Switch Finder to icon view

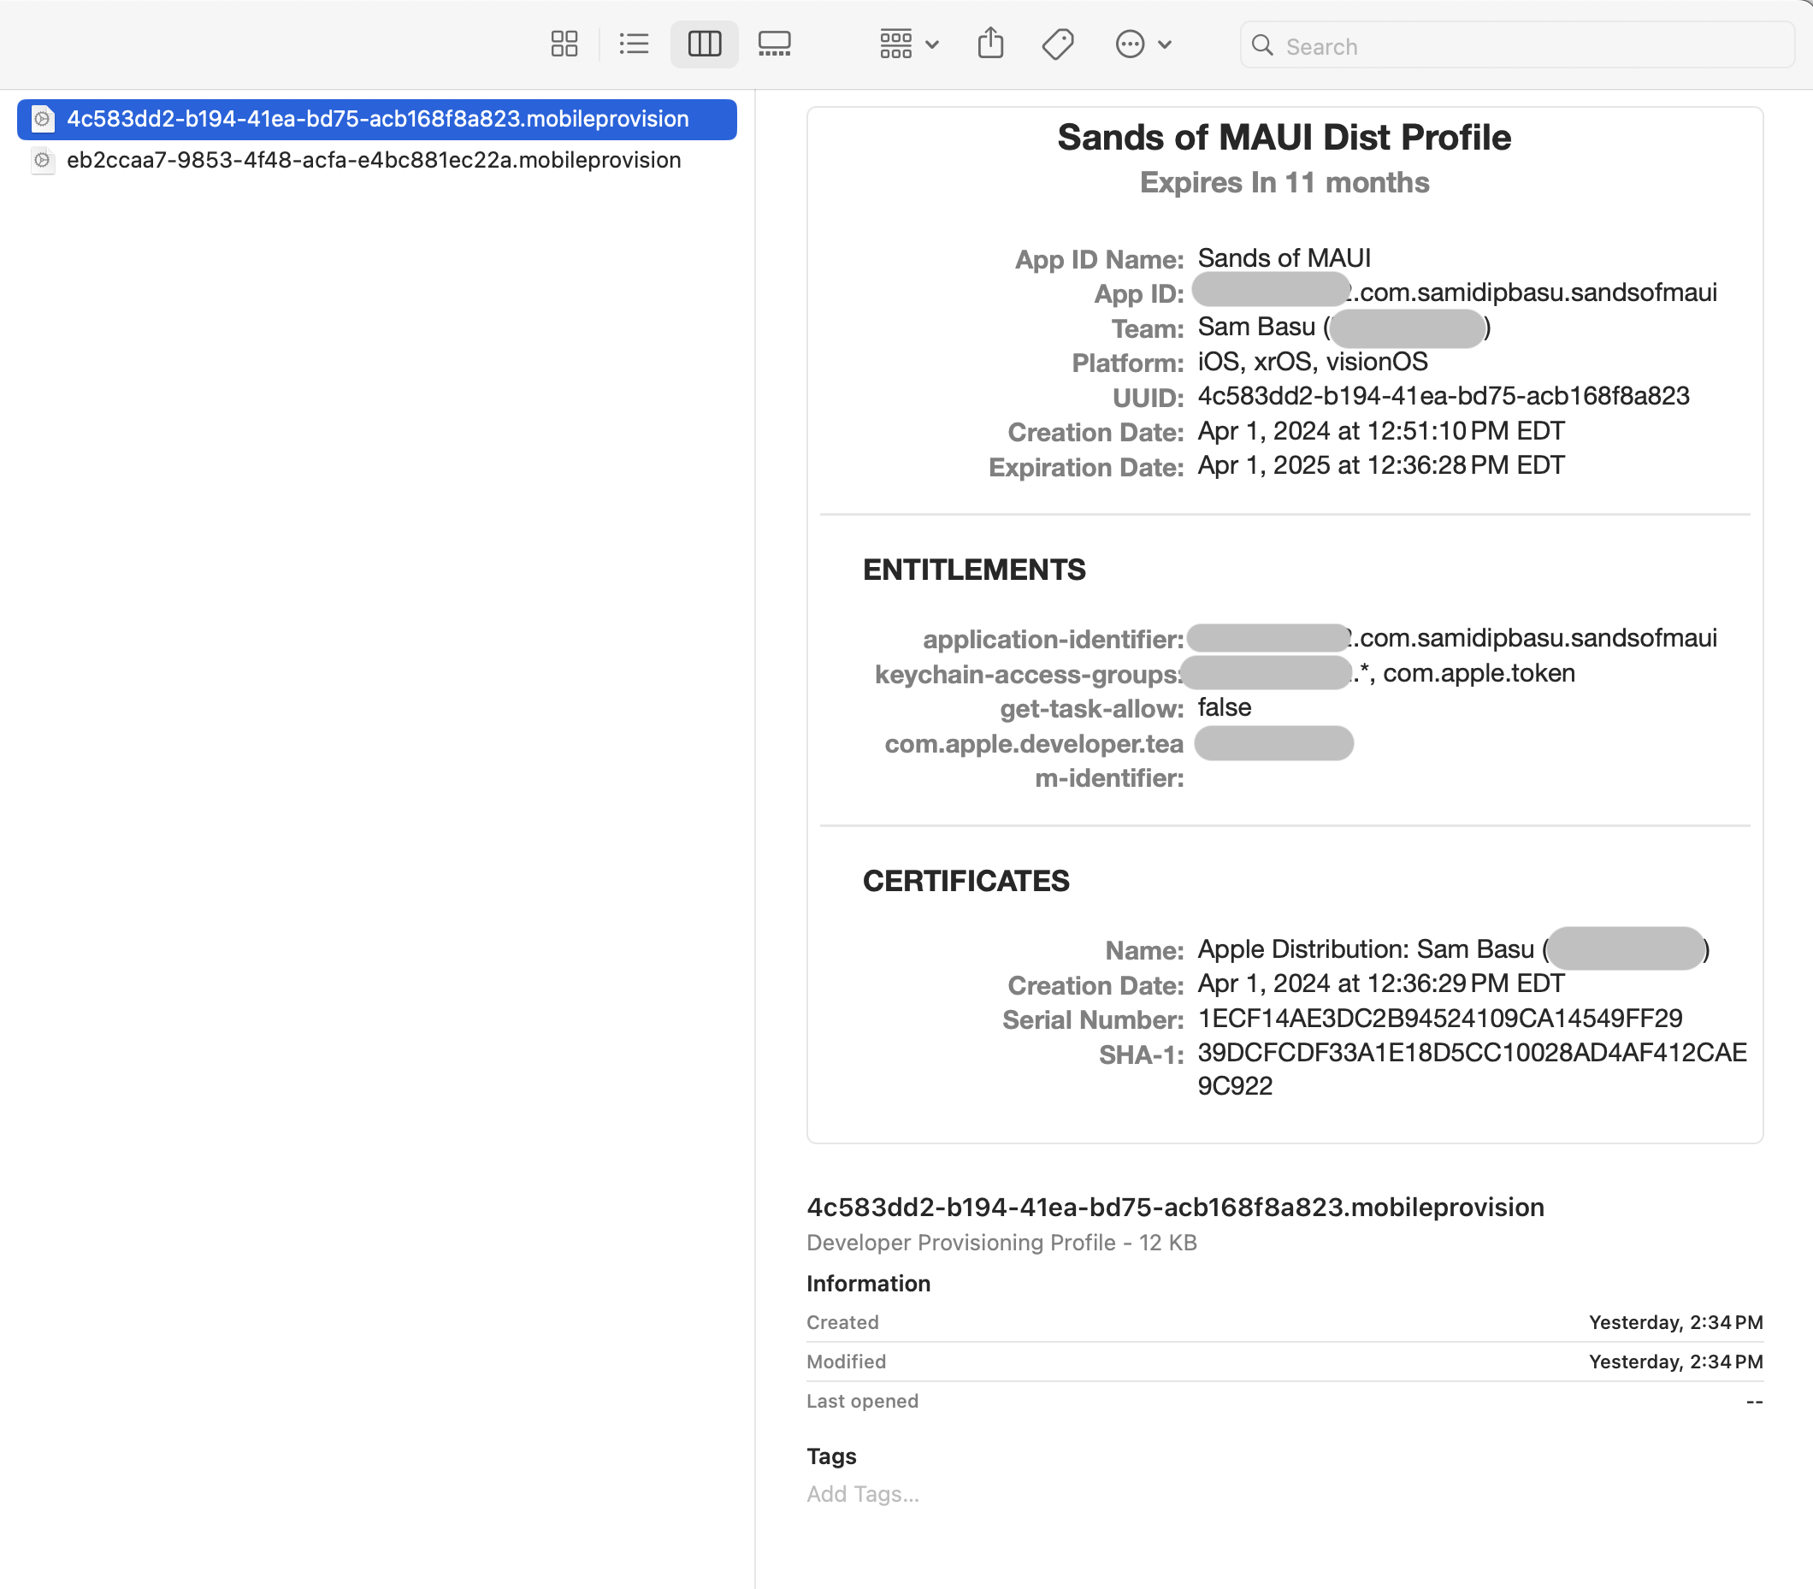pos(564,44)
